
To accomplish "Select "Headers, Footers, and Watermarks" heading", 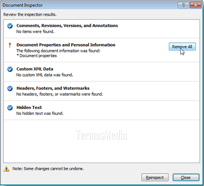I will 53,88.
